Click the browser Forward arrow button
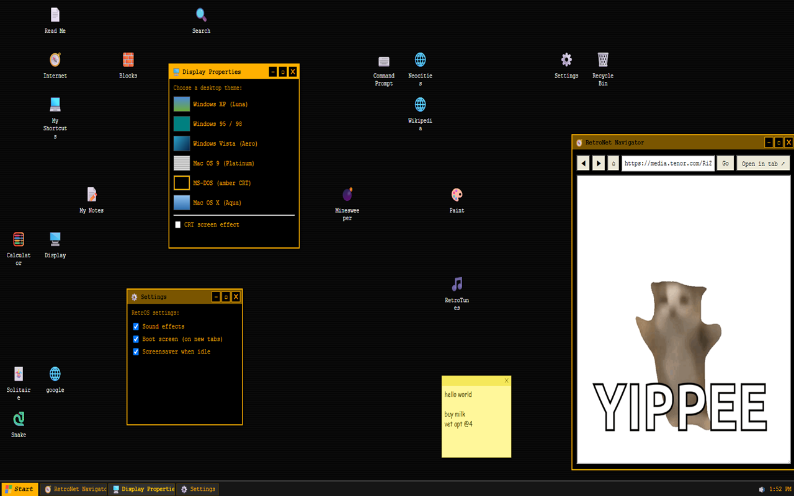 click(x=599, y=163)
